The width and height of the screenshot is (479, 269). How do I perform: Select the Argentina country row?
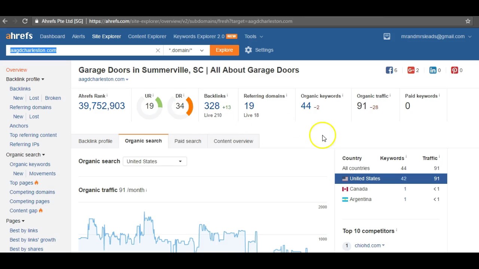(x=391, y=199)
